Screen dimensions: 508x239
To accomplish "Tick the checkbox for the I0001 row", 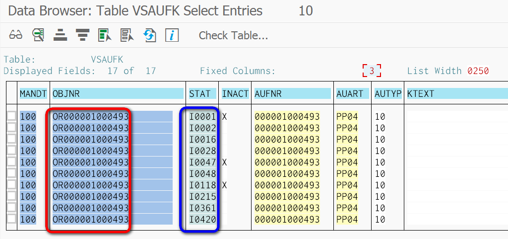I will pyautogui.click(x=11, y=116).
